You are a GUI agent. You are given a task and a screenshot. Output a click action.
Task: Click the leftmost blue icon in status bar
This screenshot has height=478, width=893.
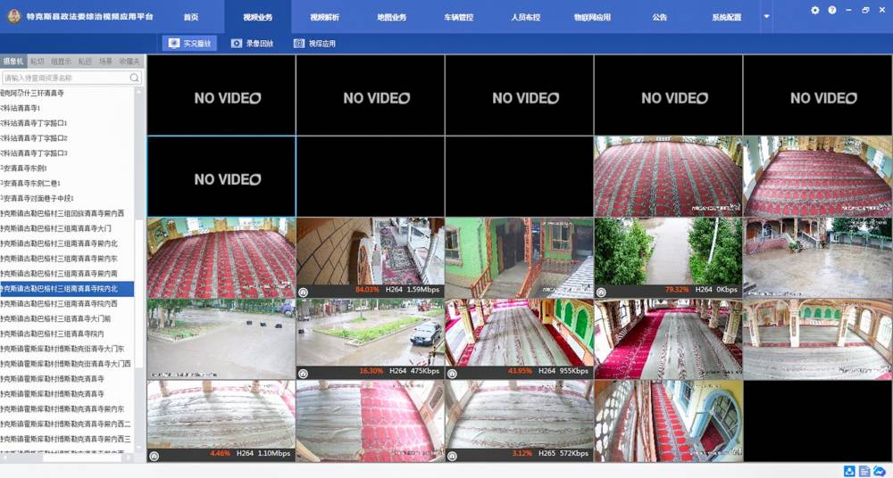pos(848,471)
